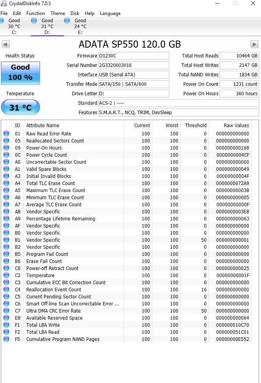Click status orb for Raw Read Error Rate

[6, 133]
